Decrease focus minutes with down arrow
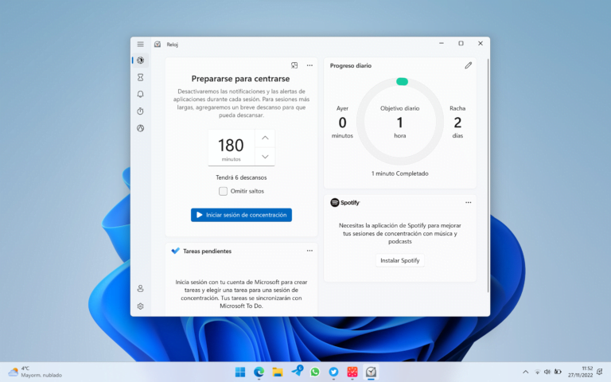 click(x=265, y=157)
